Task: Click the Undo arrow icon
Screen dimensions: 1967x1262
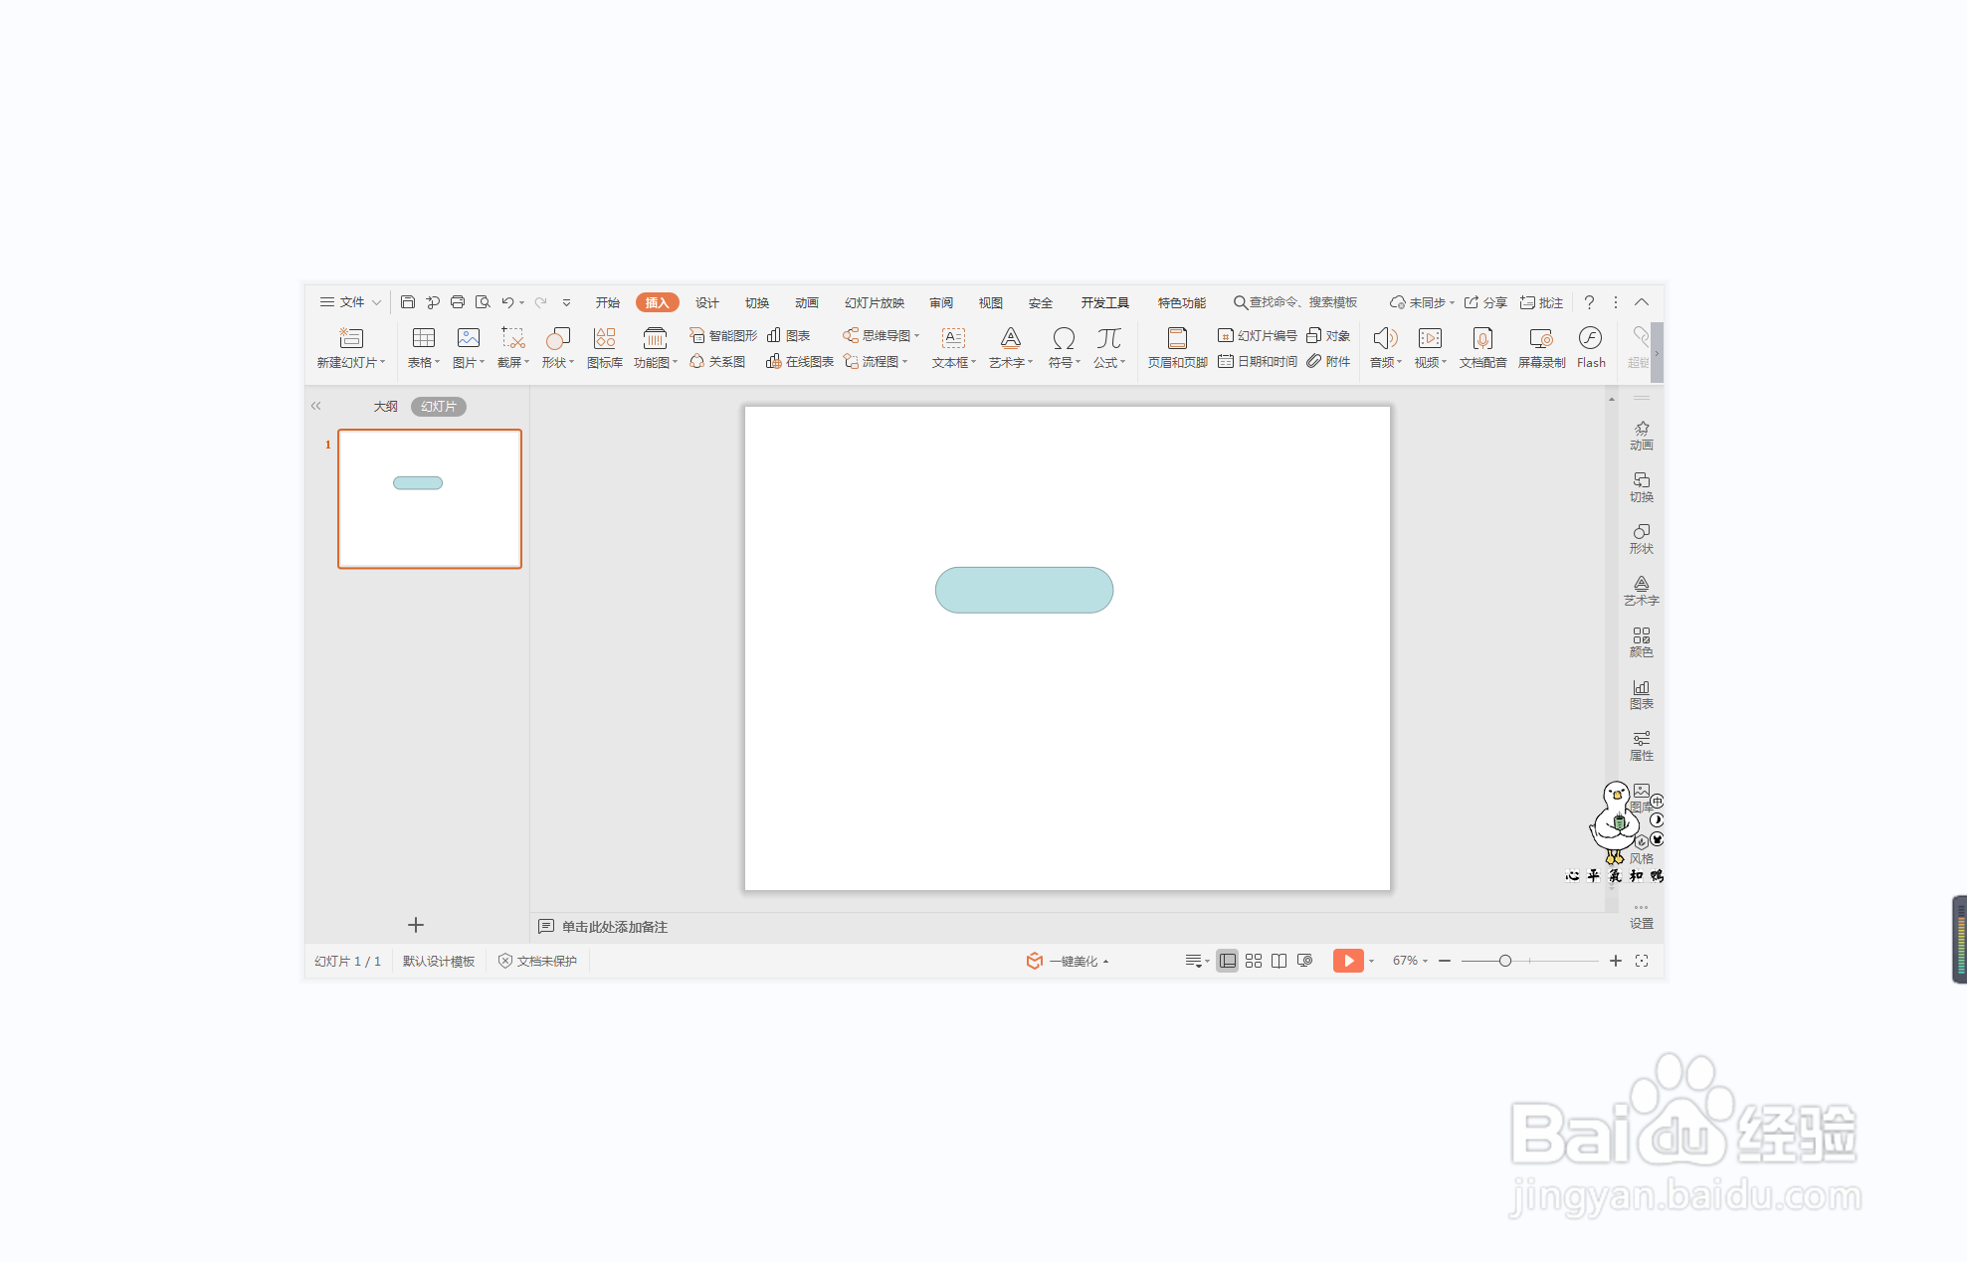Action: click(x=507, y=302)
